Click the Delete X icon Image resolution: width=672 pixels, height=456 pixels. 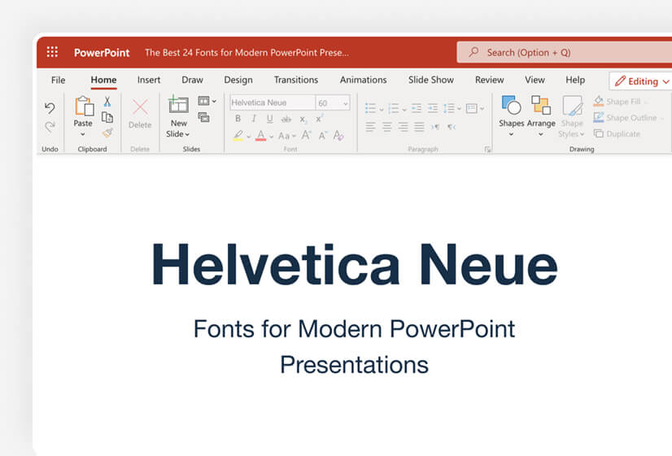[x=140, y=107]
